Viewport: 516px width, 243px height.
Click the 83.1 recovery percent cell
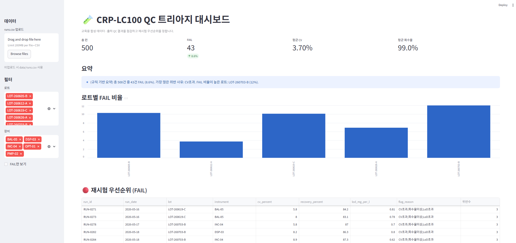[x=324, y=217]
